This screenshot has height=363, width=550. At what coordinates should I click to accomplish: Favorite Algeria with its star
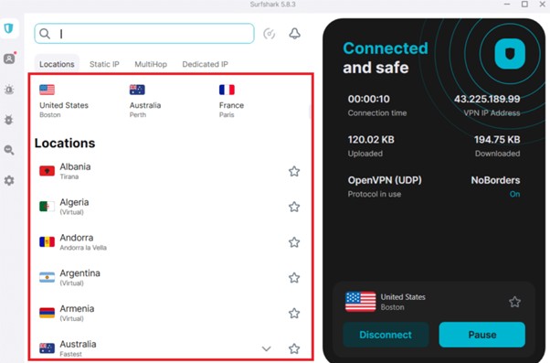pos(294,207)
